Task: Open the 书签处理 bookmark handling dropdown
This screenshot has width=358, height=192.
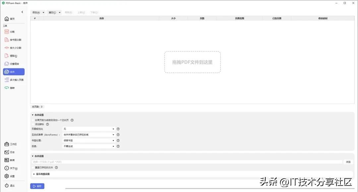Action: tap(89, 141)
